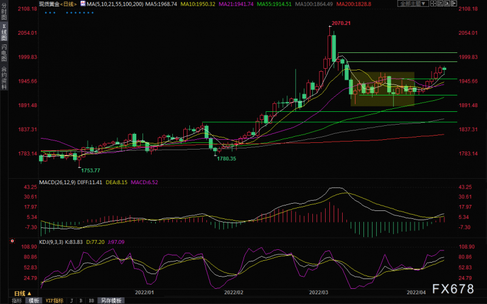The image size is (487, 304).
Task: Click the J:97.09 value label
Action: pyautogui.click(x=116, y=241)
